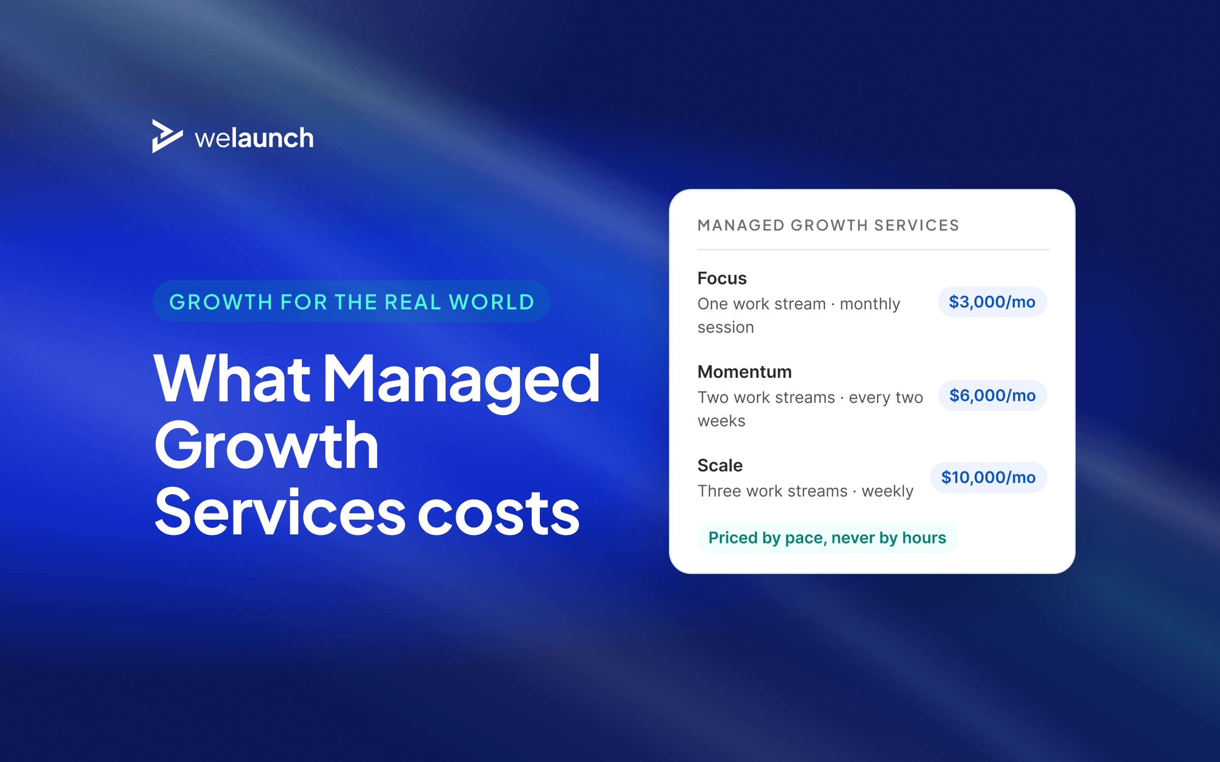Screen dimensions: 1220x762
Task: Click 'Three work streams · weekly' description
Action: point(805,491)
